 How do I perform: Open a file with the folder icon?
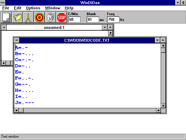(17, 17)
